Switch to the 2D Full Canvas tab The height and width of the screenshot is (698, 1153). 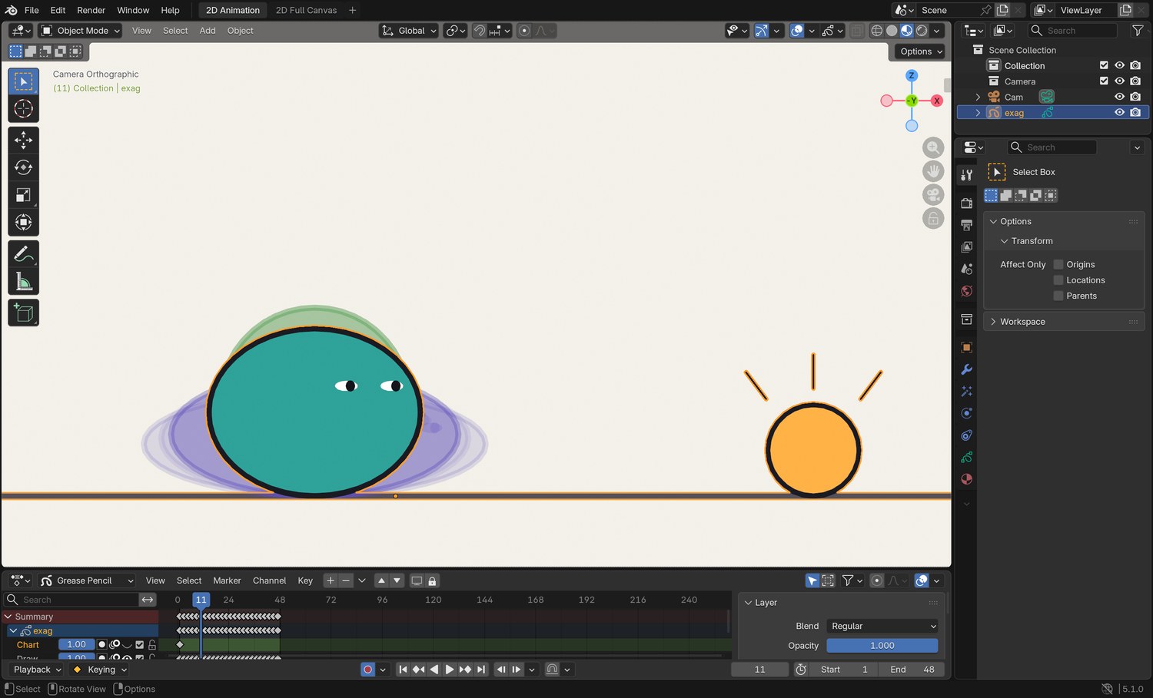(x=306, y=10)
